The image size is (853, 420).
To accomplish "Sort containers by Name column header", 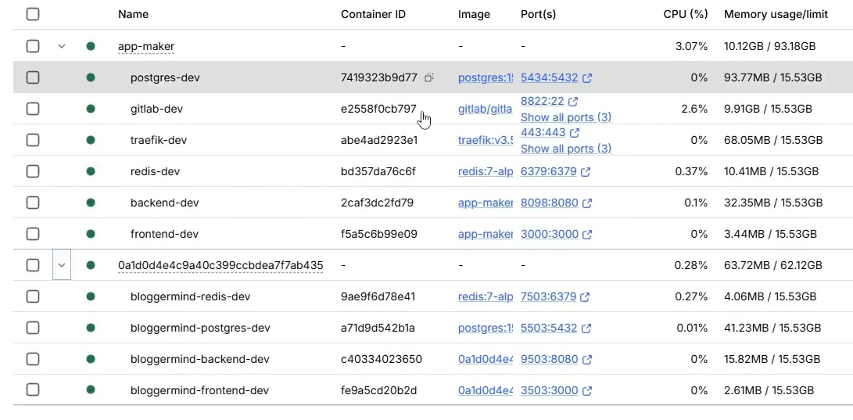I will [133, 14].
